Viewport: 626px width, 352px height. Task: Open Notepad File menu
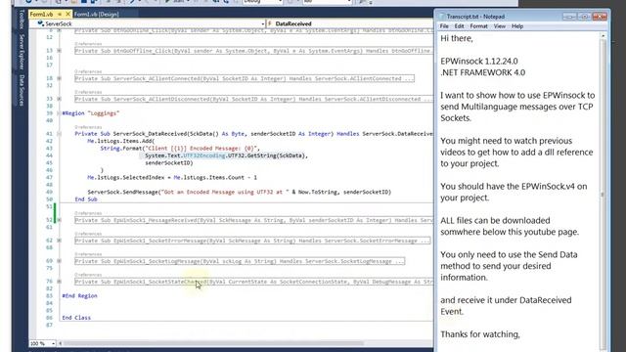tap(444, 26)
